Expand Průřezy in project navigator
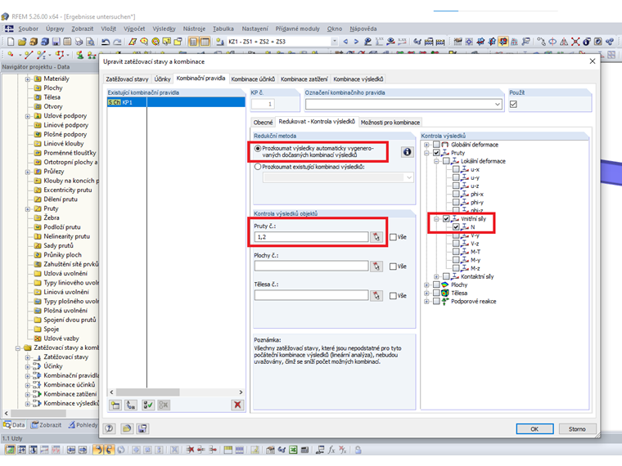Screen dimensions: 622x466 point(27,172)
